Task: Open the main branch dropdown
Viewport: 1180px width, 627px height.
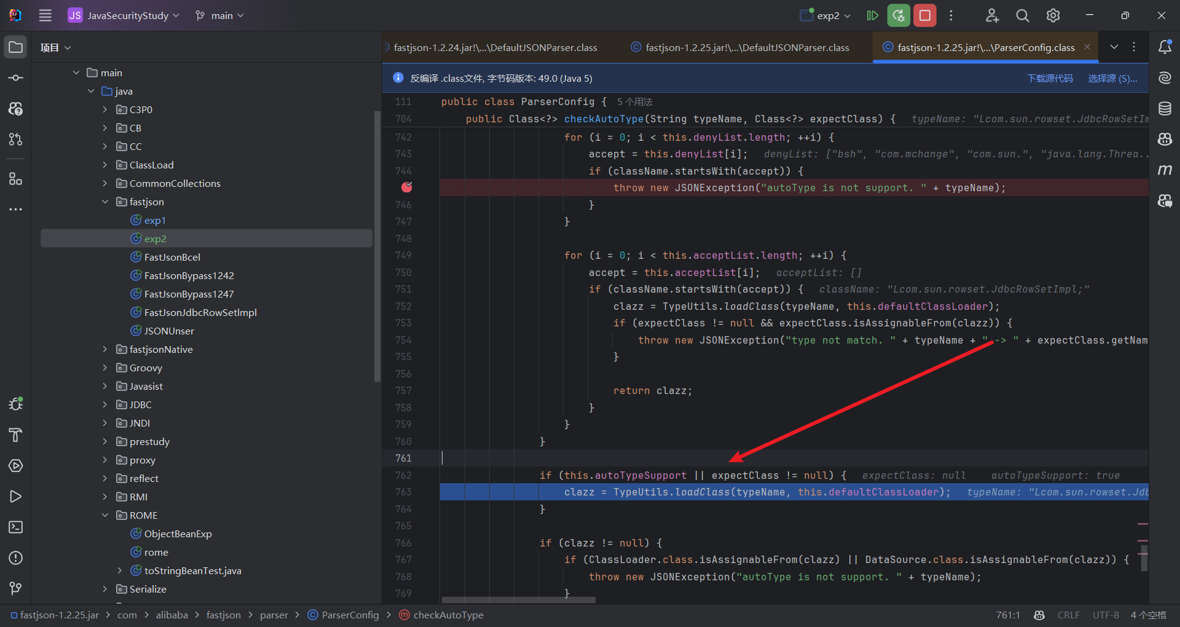Action: (x=219, y=15)
